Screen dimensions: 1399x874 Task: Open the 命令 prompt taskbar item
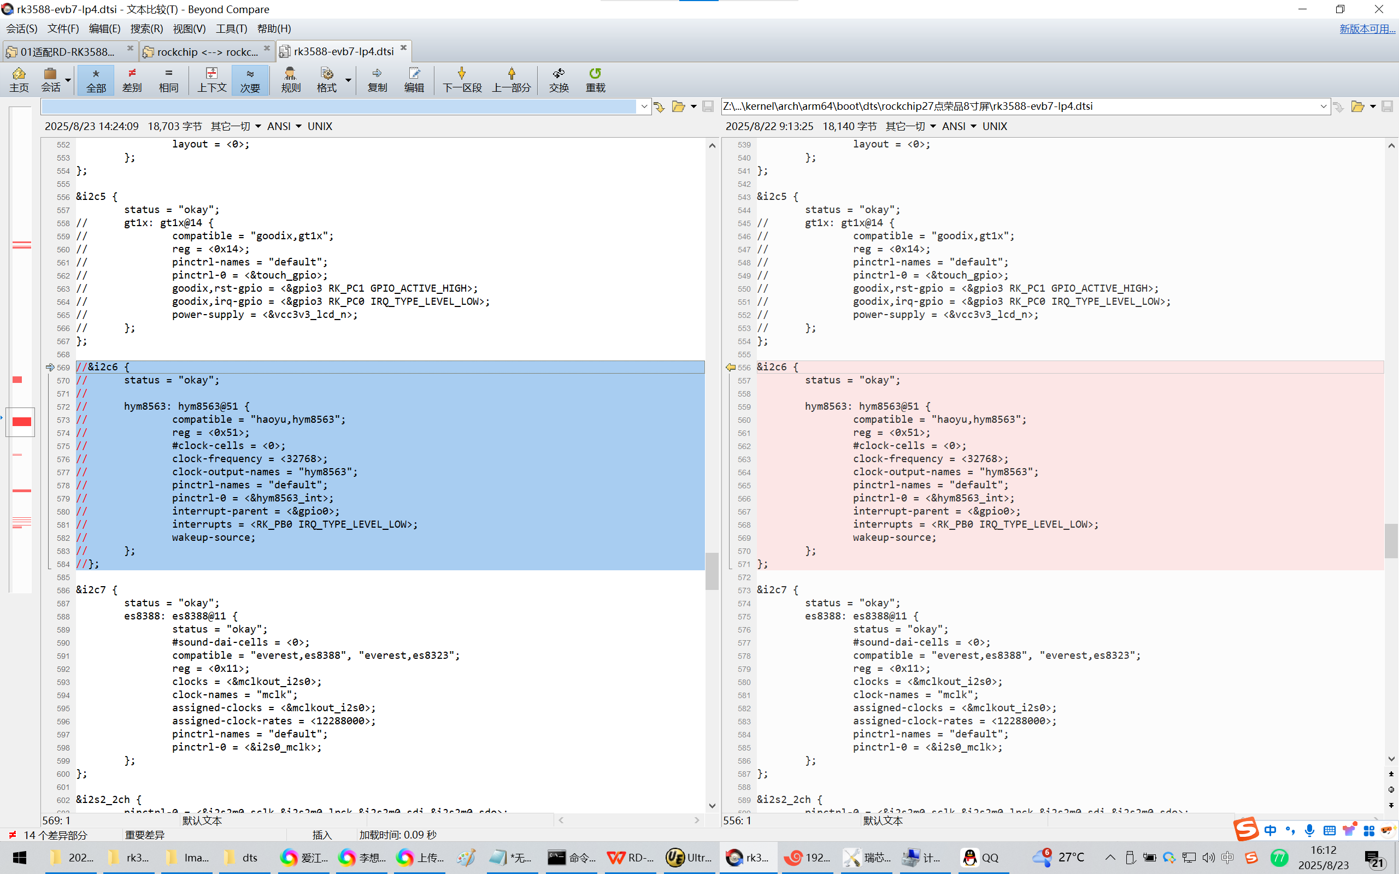[x=571, y=857]
